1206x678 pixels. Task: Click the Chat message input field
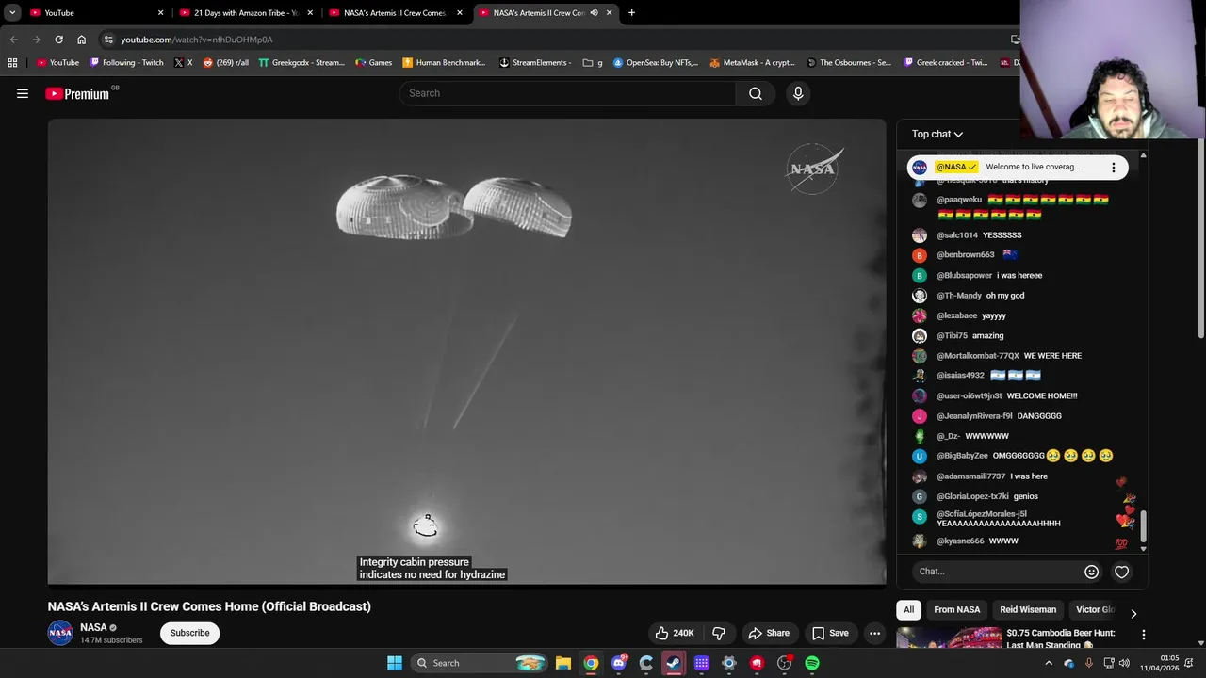(x=999, y=572)
